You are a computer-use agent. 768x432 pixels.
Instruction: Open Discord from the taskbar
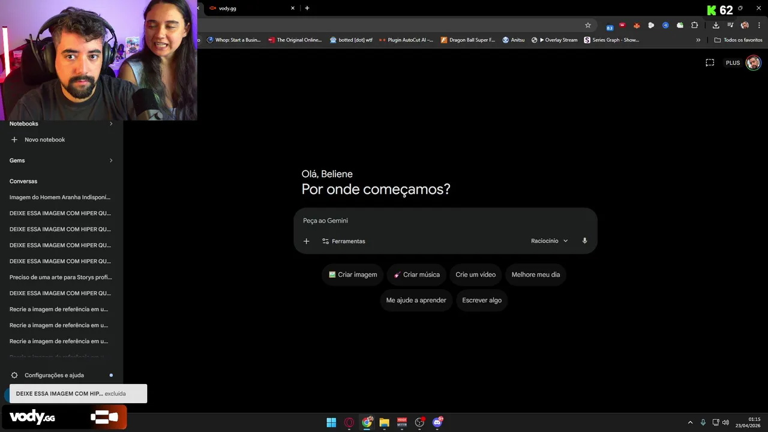pos(437,422)
